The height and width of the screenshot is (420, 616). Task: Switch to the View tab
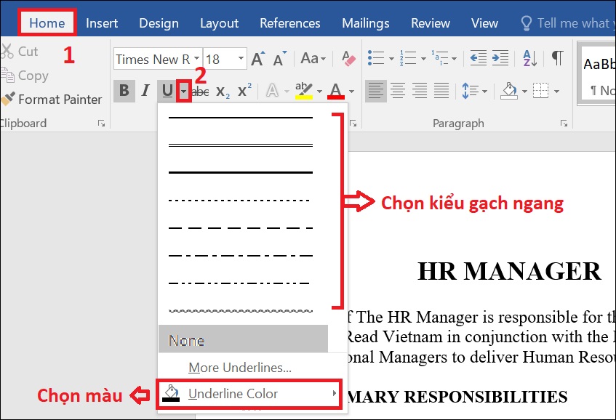(485, 23)
